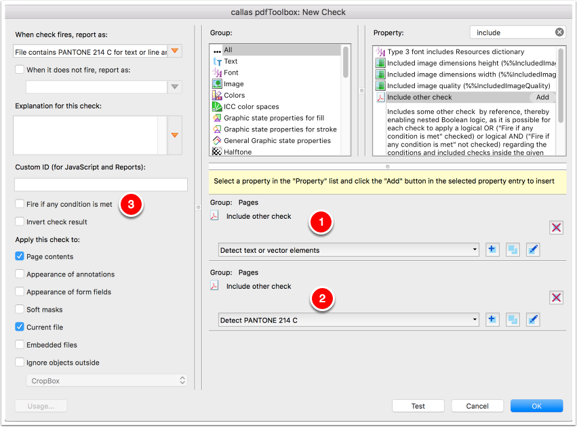Check 'Appearance of annotations'
The height and width of the screenshot is (427, 577).
20,274
